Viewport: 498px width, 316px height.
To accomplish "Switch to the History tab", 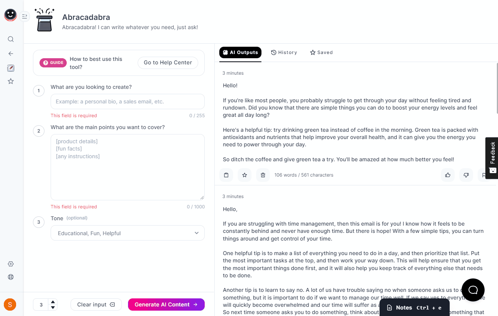I will (x=284, y=52).
